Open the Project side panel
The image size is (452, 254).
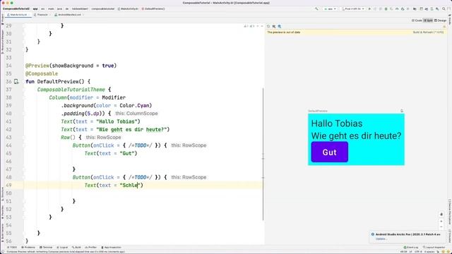[x=3, y=19]
